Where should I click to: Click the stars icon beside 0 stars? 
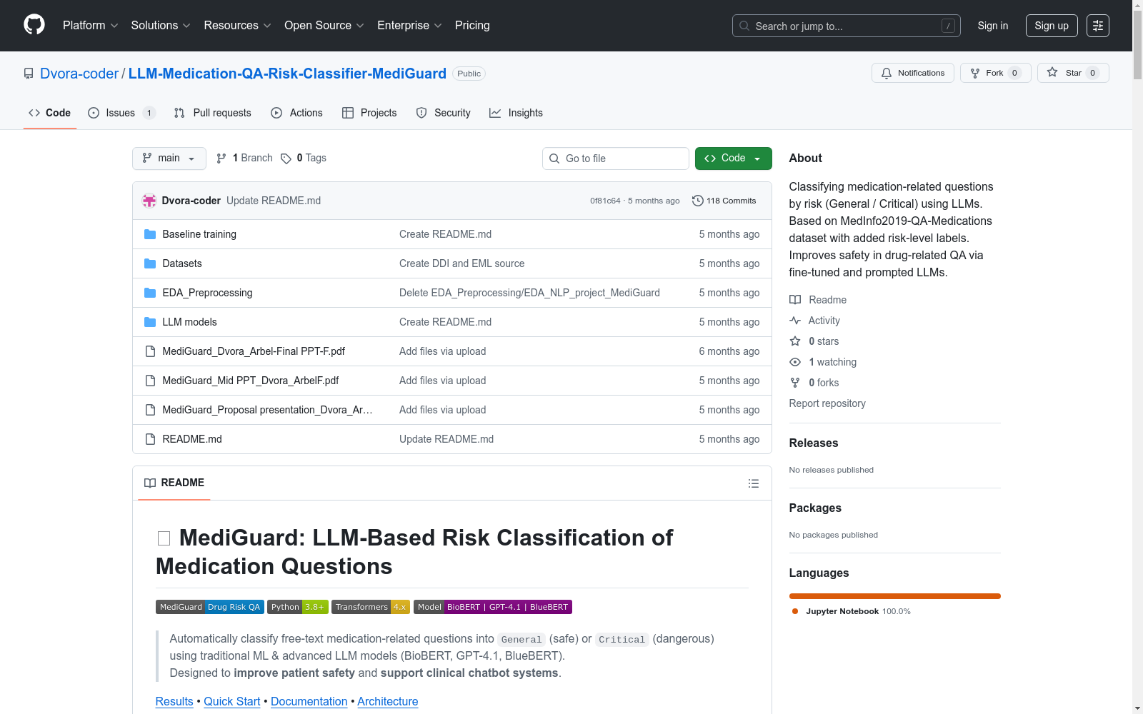pyautogui.click(x=795, y=341)
